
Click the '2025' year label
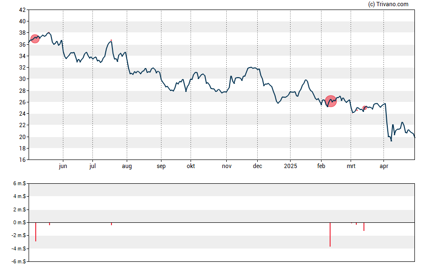click(x=290, y=166)
